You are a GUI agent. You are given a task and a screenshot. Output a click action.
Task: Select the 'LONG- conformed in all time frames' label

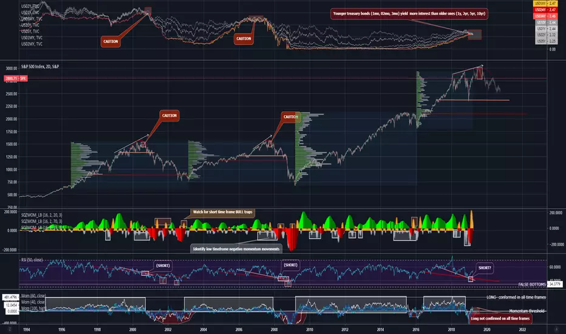click(x=516, y=297)
